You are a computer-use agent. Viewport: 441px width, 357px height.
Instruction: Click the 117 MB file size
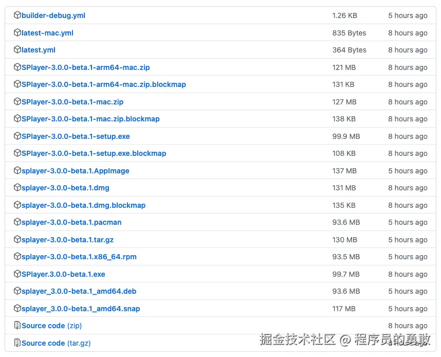pos(344,309)
